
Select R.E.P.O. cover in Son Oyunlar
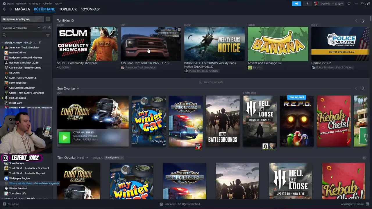[297, 121]
